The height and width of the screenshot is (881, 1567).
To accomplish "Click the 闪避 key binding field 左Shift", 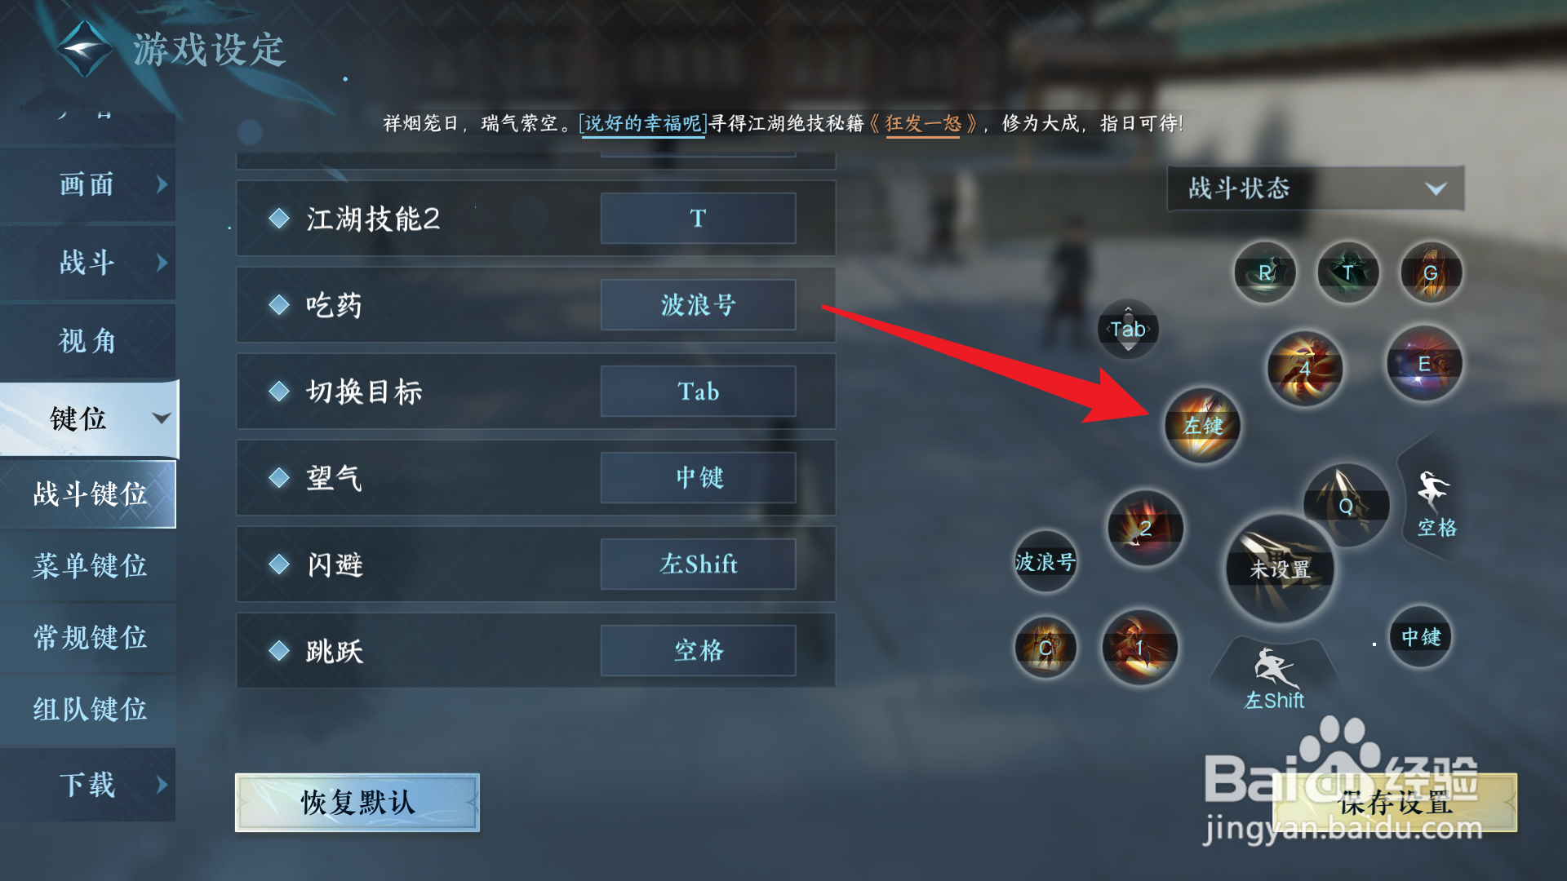I will point(698,564).
